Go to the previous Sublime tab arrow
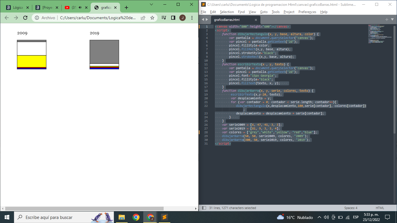Screen dimensions: 397x223 click(203, 20)
